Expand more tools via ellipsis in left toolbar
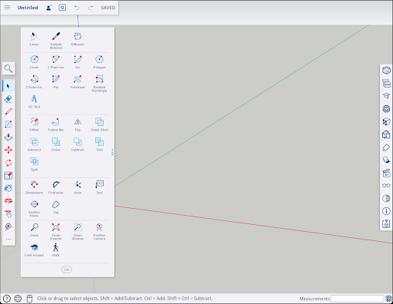The image size is (393, 304). [8, 240]
